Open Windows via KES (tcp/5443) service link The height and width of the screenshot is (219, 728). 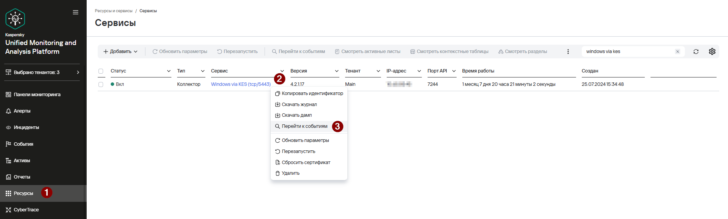[241, 84]
